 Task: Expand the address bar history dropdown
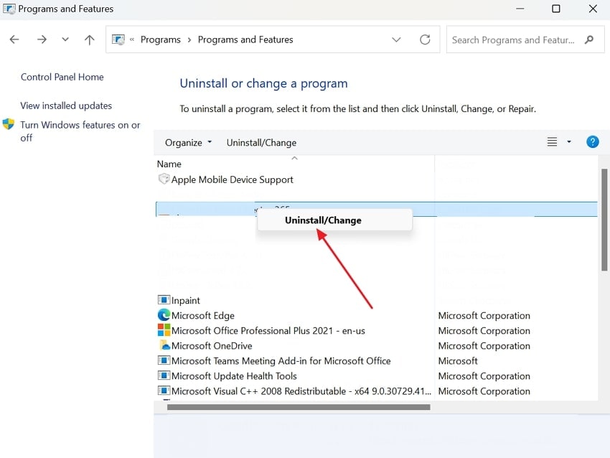point(396,39)
